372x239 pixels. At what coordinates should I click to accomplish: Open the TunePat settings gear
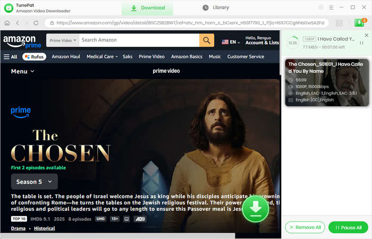[321, 7]
